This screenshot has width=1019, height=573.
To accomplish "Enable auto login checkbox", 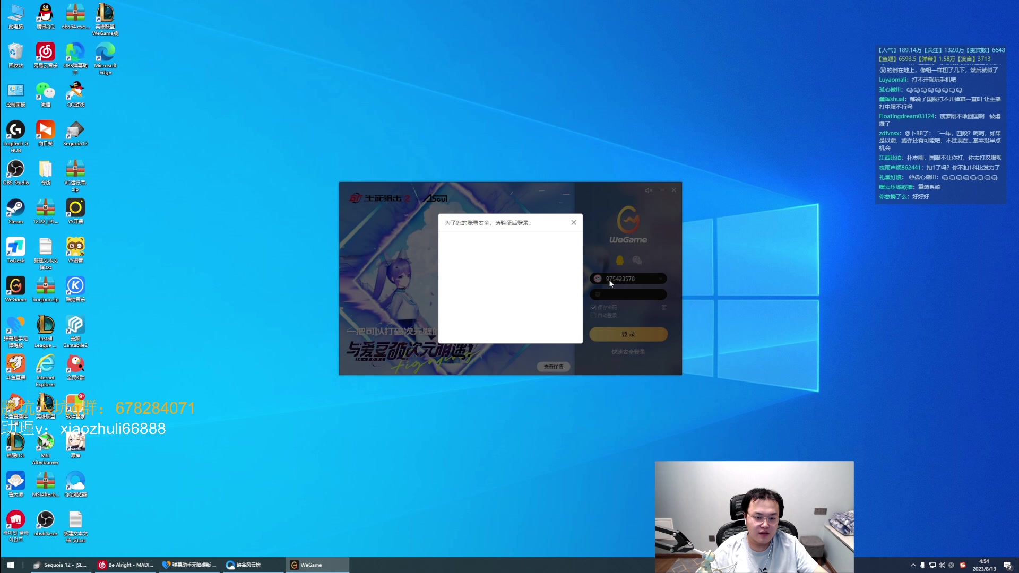I will click(x=593, y=316).
